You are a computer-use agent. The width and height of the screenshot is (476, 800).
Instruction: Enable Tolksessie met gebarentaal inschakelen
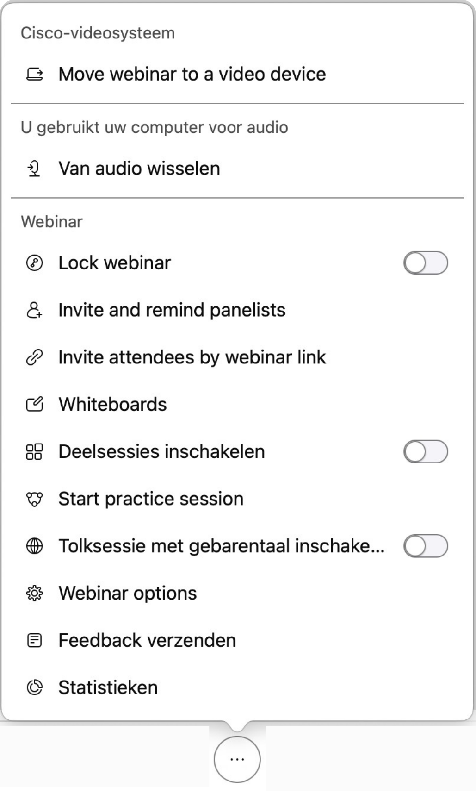pos(426,546)
